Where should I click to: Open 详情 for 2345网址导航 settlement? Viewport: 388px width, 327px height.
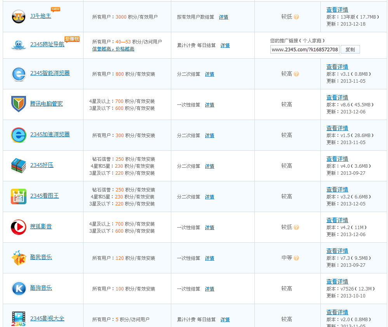225,45
